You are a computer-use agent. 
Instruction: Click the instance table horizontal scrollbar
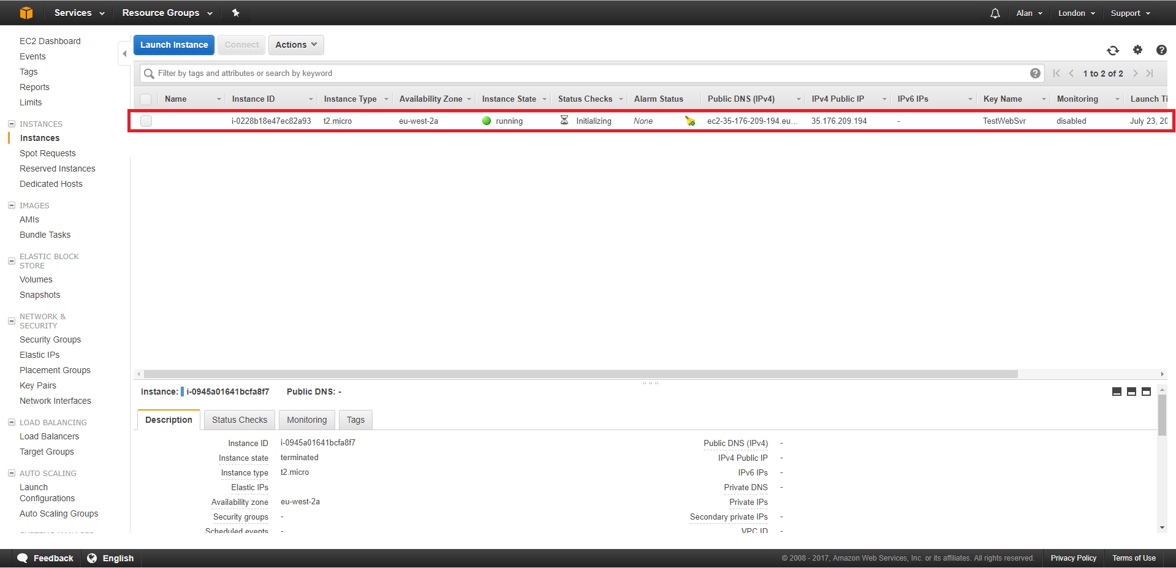581,374
